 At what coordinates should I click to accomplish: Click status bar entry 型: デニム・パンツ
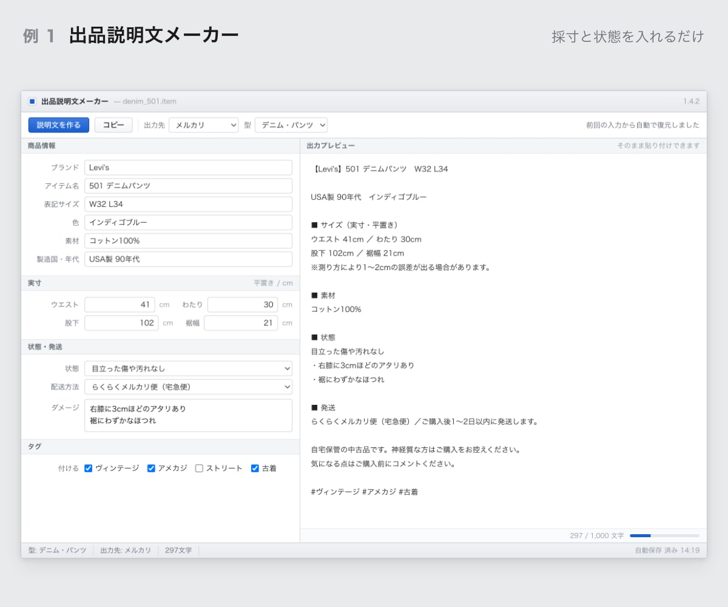click(x=57, y=551)
